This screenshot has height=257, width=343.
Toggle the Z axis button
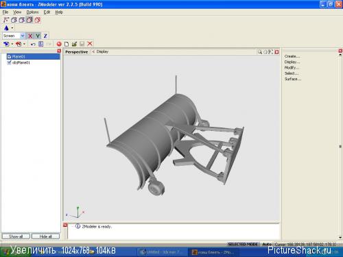[x=45, y=36]
